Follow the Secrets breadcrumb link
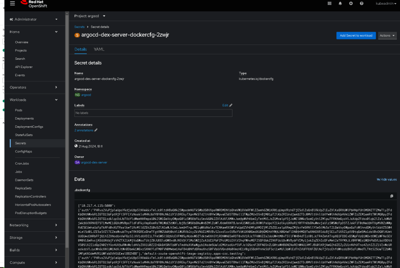Screen dimensions: 400x268 click(79, 27)
